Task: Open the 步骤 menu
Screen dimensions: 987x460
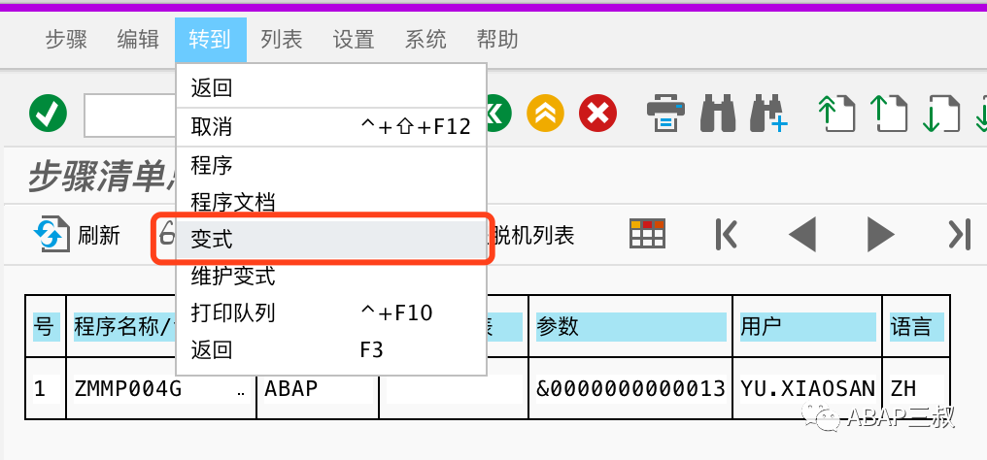Action: coord(66,40)
